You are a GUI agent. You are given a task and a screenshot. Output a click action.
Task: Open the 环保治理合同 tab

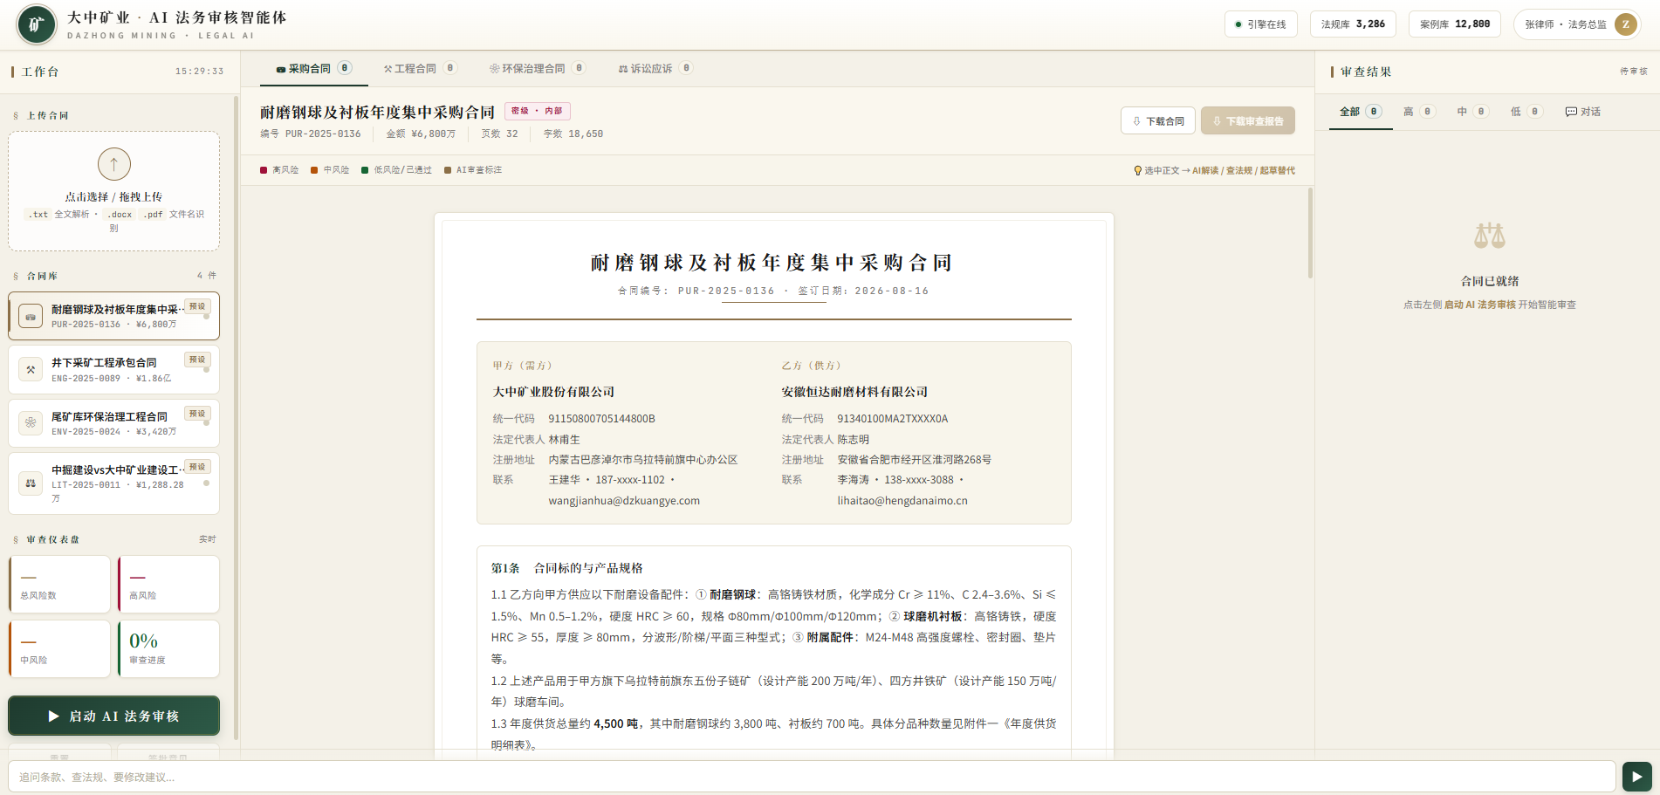(x=538, y=68)
